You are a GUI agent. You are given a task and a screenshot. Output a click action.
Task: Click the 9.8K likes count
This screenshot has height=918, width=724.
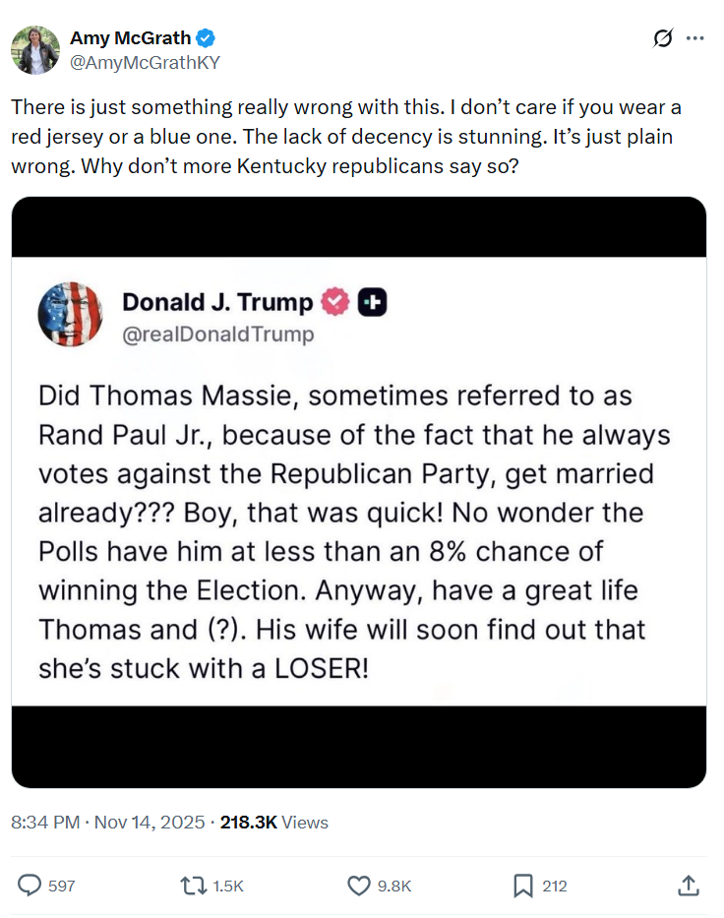[394, 886]
